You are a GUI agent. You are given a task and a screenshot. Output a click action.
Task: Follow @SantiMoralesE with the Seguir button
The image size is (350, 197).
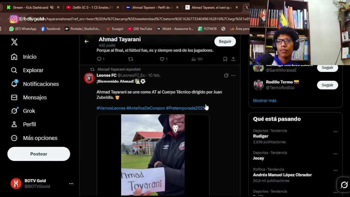tap(327, 68)
